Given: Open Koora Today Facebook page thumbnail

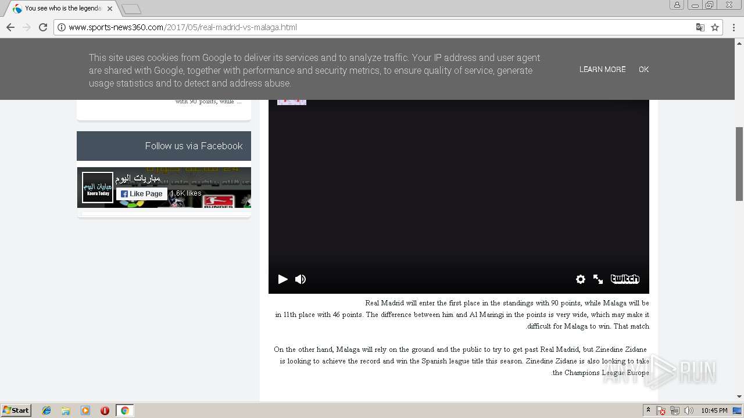Looking at the screenshot, I should click(x=98, y=188).
